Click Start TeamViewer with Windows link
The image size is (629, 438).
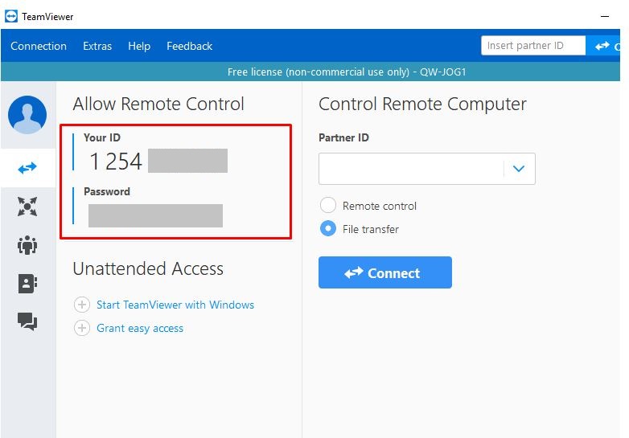(175, 305)
